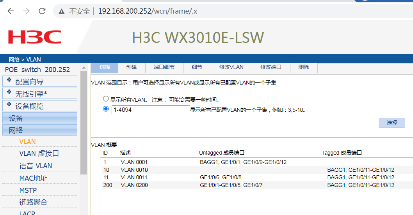Open the 细节 tab

(197, 67)
